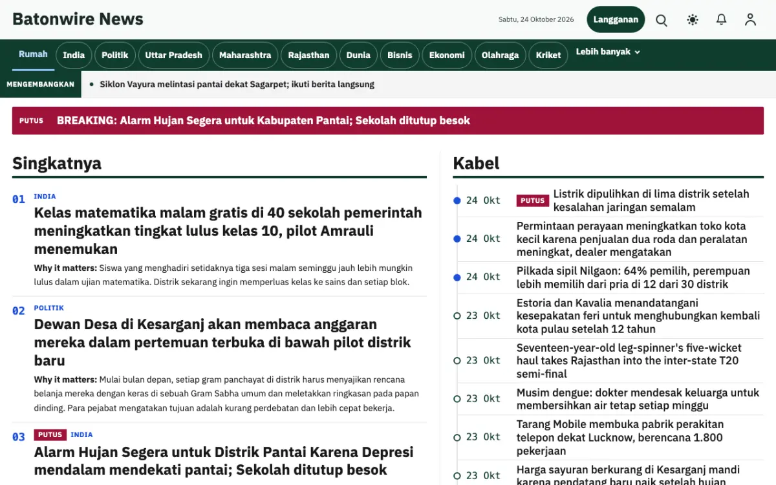The height and width of the screenshot is (485, 776).
Task: Click 24 Okt date beside Pilkada sipil
Action: click(x=483, y=277)
